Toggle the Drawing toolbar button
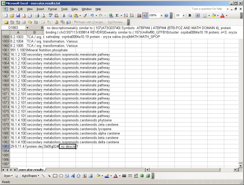 pyautogui.click(x=145, y=15)
